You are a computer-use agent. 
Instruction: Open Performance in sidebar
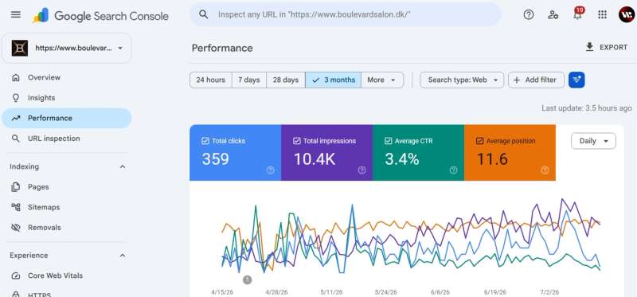(x=67, y=118)
